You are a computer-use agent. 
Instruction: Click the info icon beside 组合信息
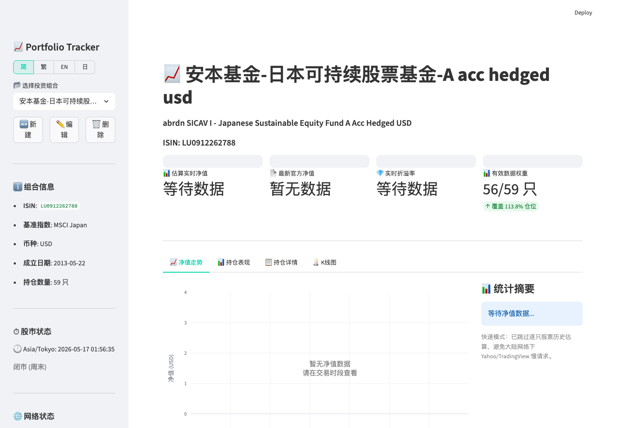click(18, 187)
